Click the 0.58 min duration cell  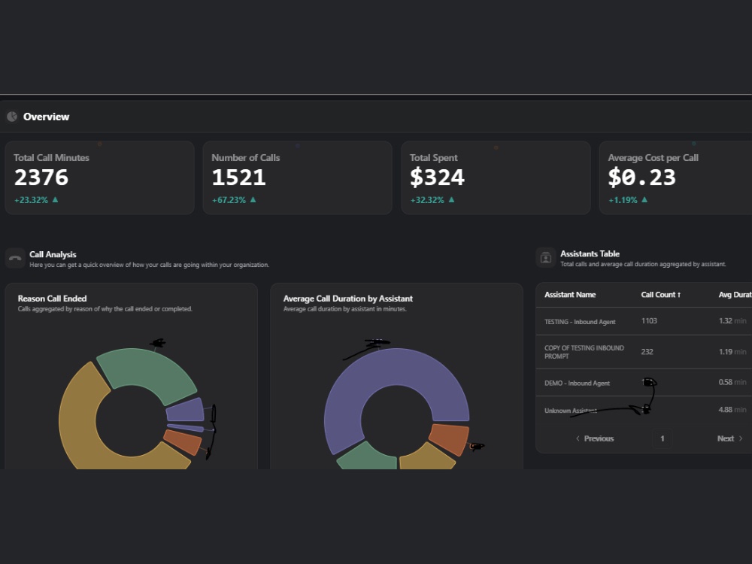click(x=732, y=382)
